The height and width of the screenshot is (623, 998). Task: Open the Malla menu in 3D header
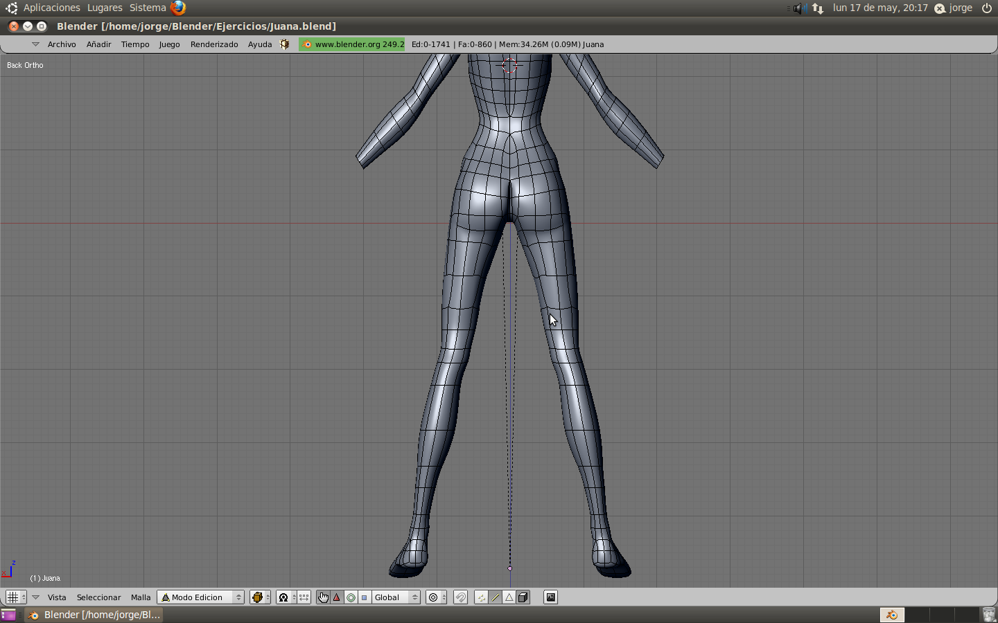[x=141, y=597]
